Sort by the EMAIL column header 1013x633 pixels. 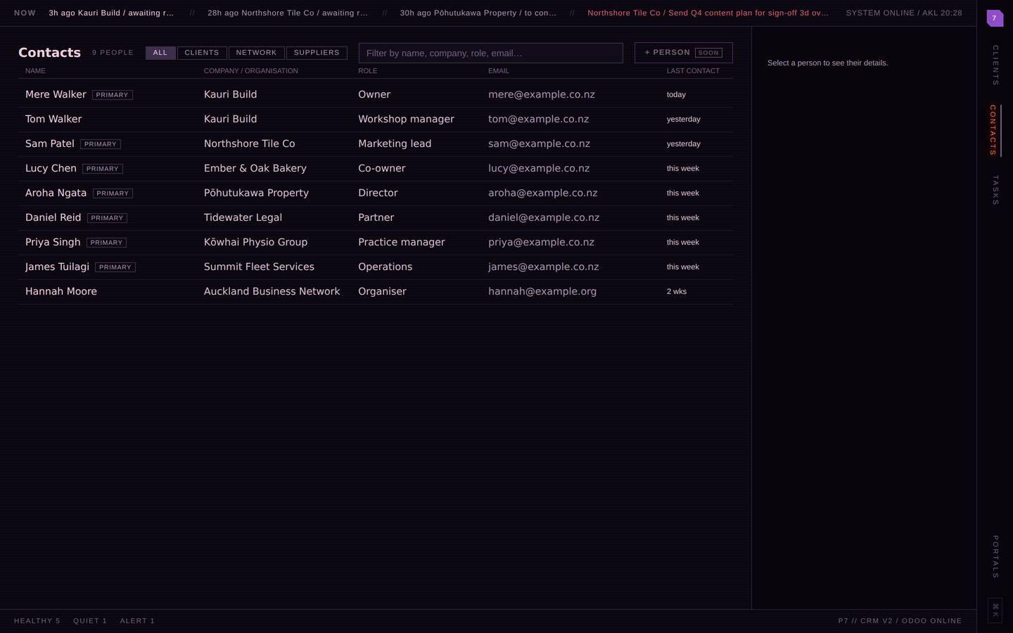click(499, 71)
